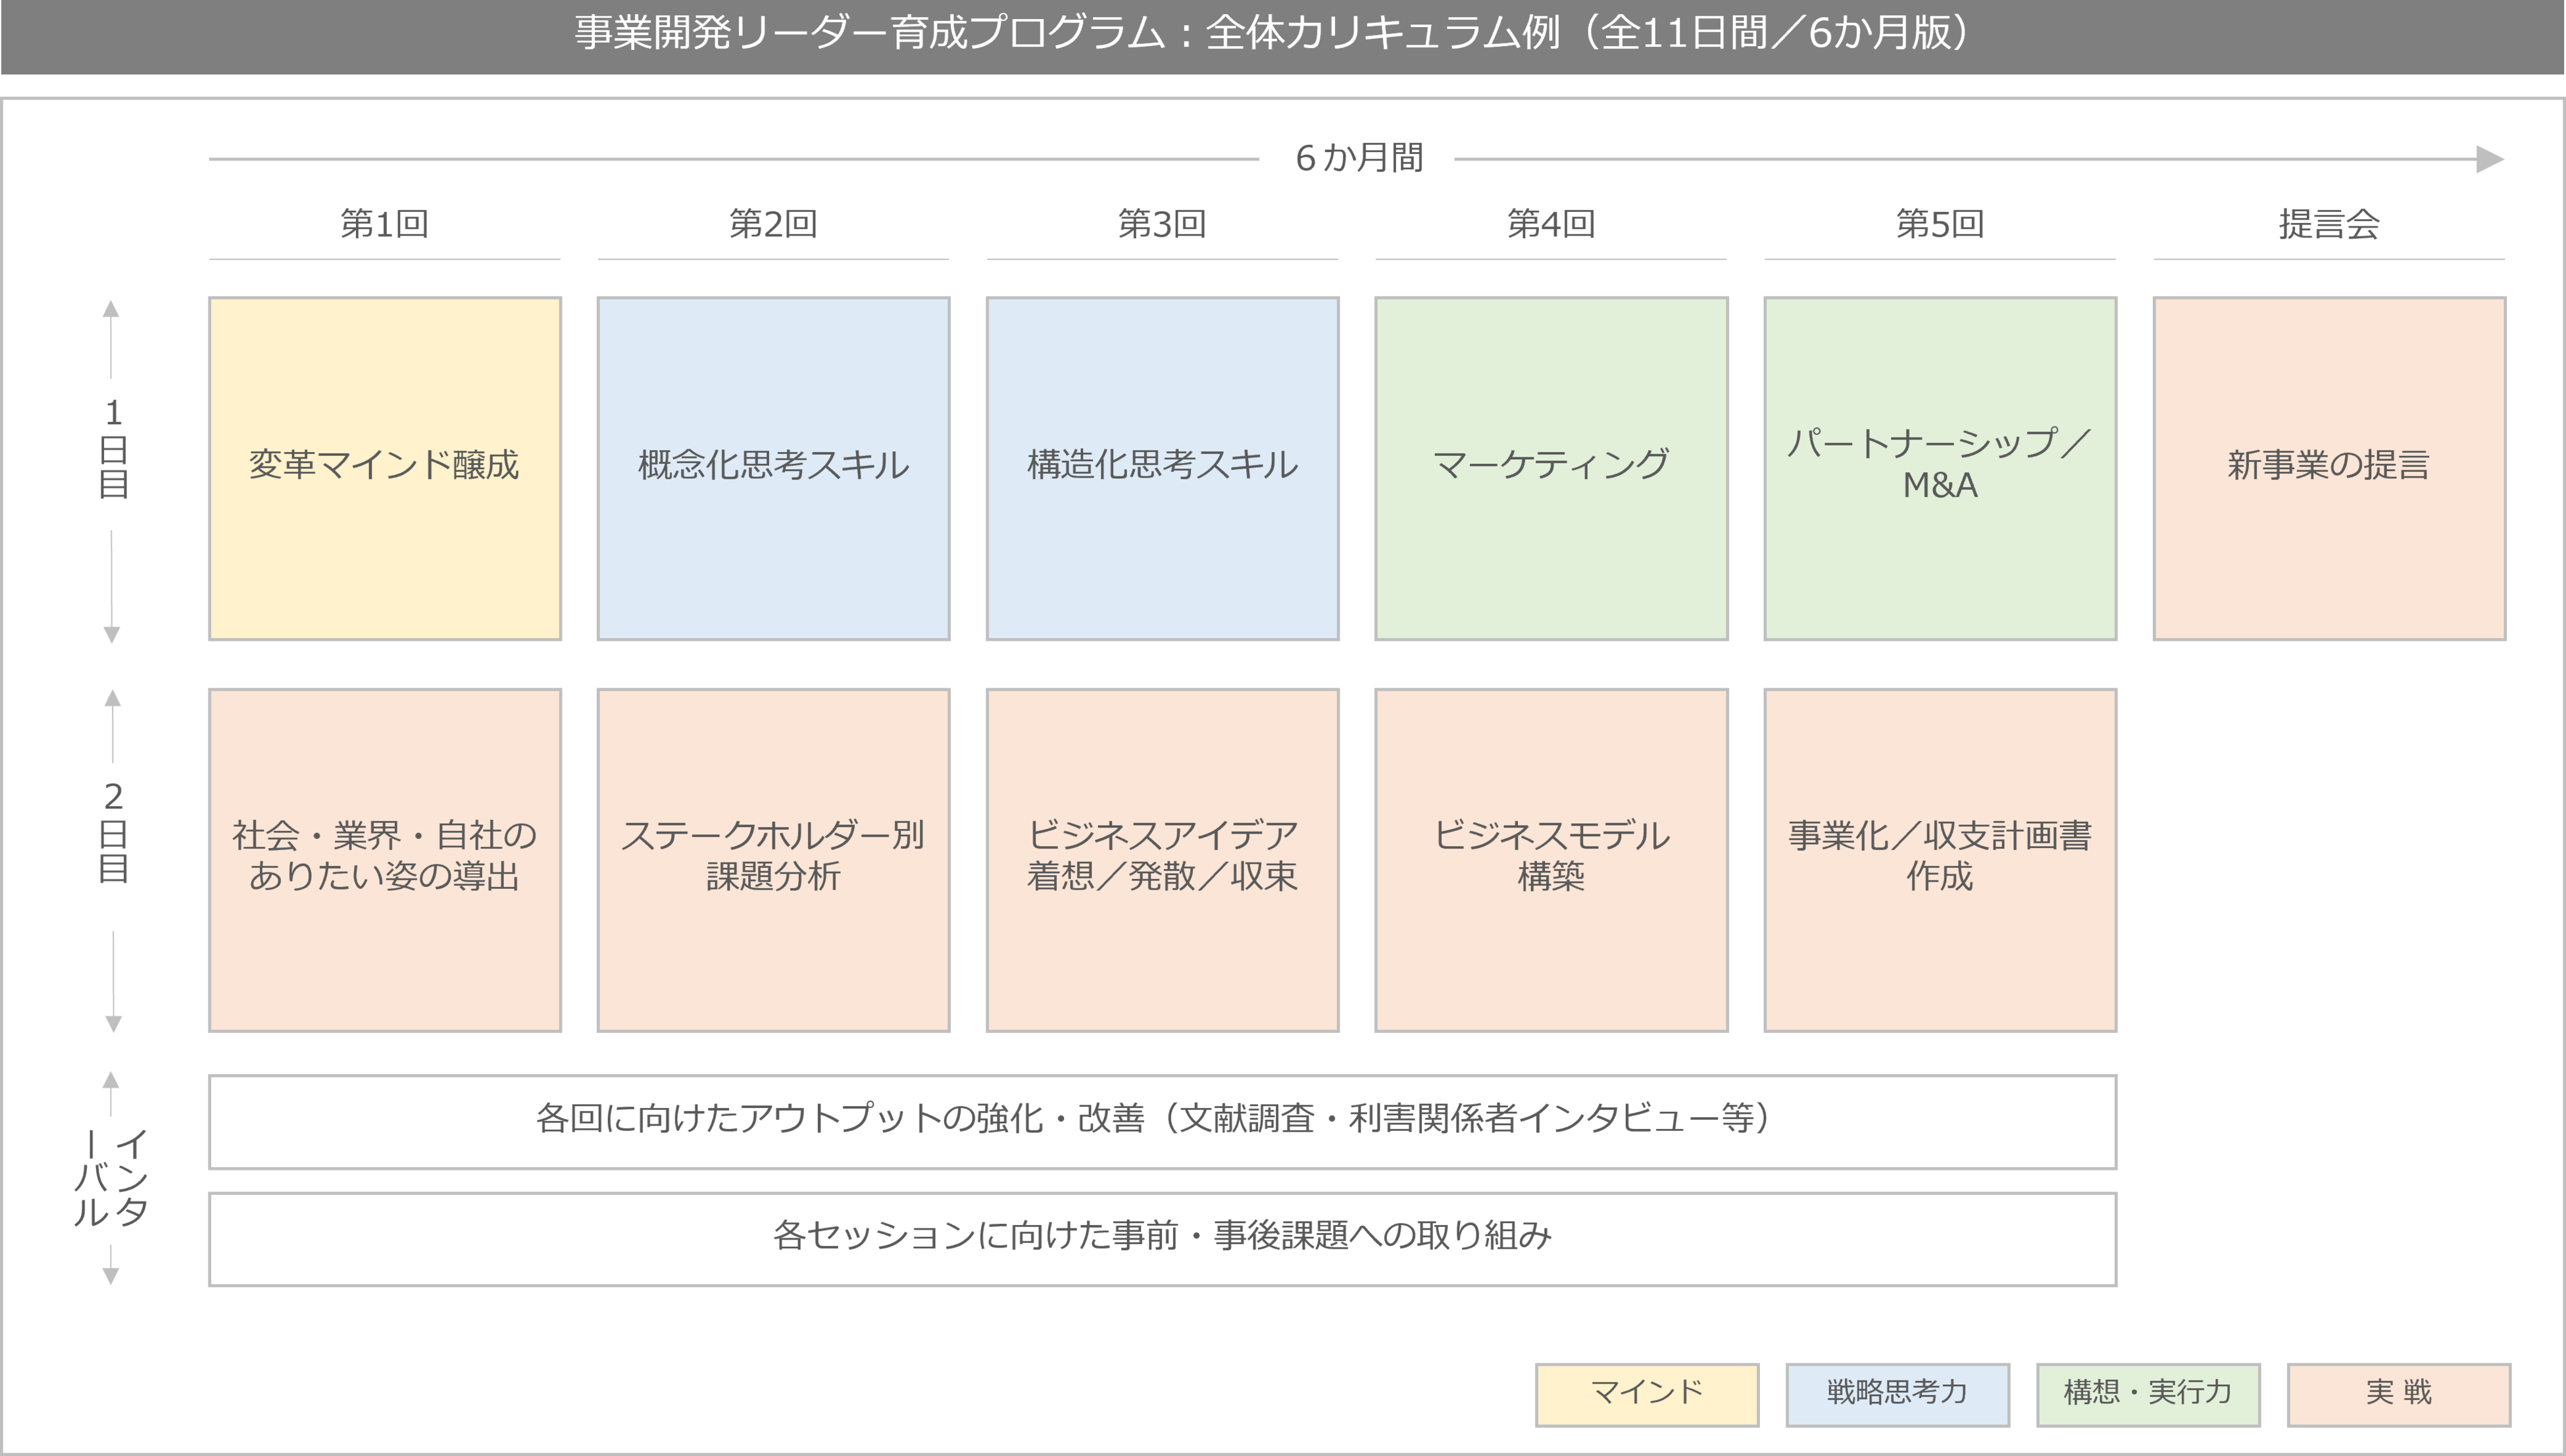This screenshot has height=1456, width=2566.
Task: Click the 社会・業界・自社のありたい姿の導出 box
Action: tap(384, 859)
